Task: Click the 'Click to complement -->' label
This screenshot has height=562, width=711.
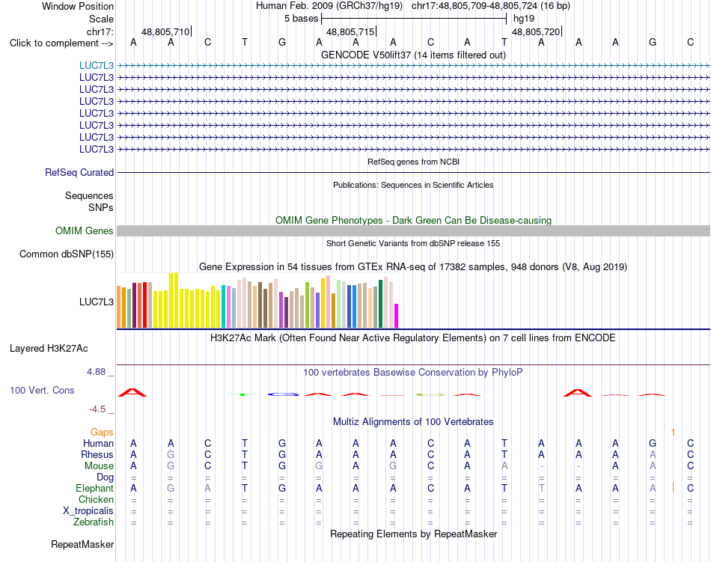Action: pos(61,43)
